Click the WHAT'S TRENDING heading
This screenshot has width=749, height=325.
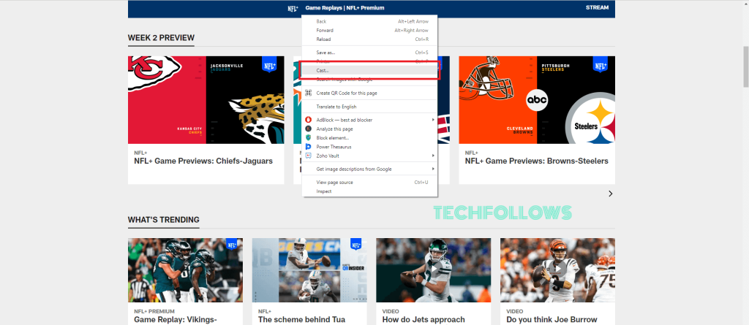pyautogui.click(x=163, y=220)
